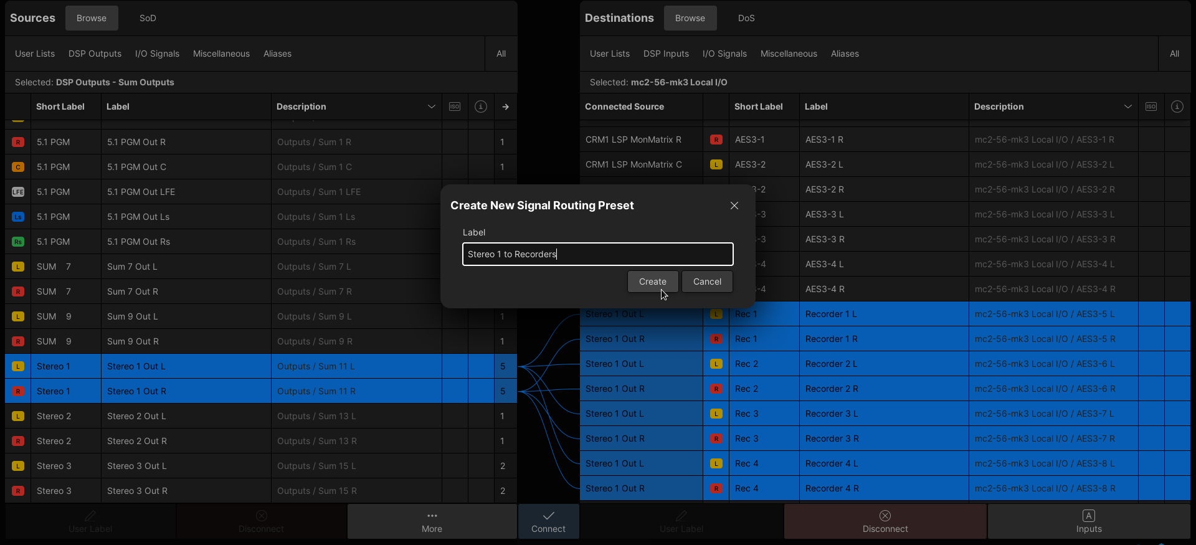This screenshot has height=545, width=1196.
Task: Open the More options menu
Action: coord(432,521)
